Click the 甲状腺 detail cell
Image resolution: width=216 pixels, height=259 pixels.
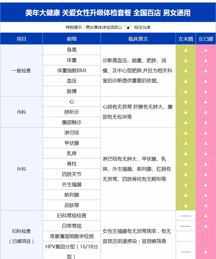coord(71,143)
